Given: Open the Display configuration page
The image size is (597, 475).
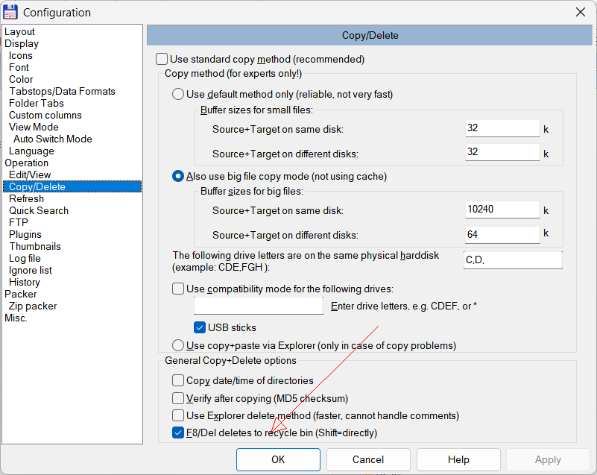Looking at the screenshot, I should coord(22,43).
